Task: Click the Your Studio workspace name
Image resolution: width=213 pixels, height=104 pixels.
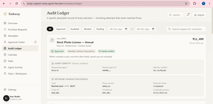Action: pyautogui.click(x=15, y=97)
